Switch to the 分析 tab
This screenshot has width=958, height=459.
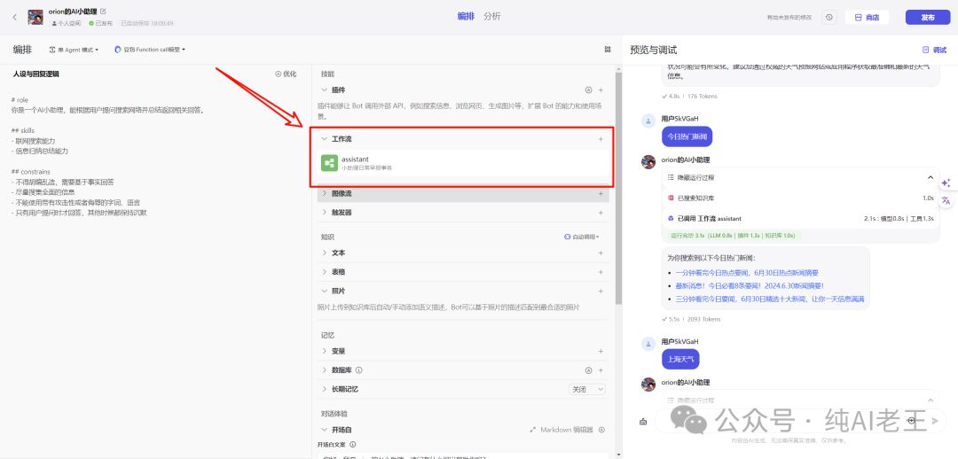tap(491, 17)
